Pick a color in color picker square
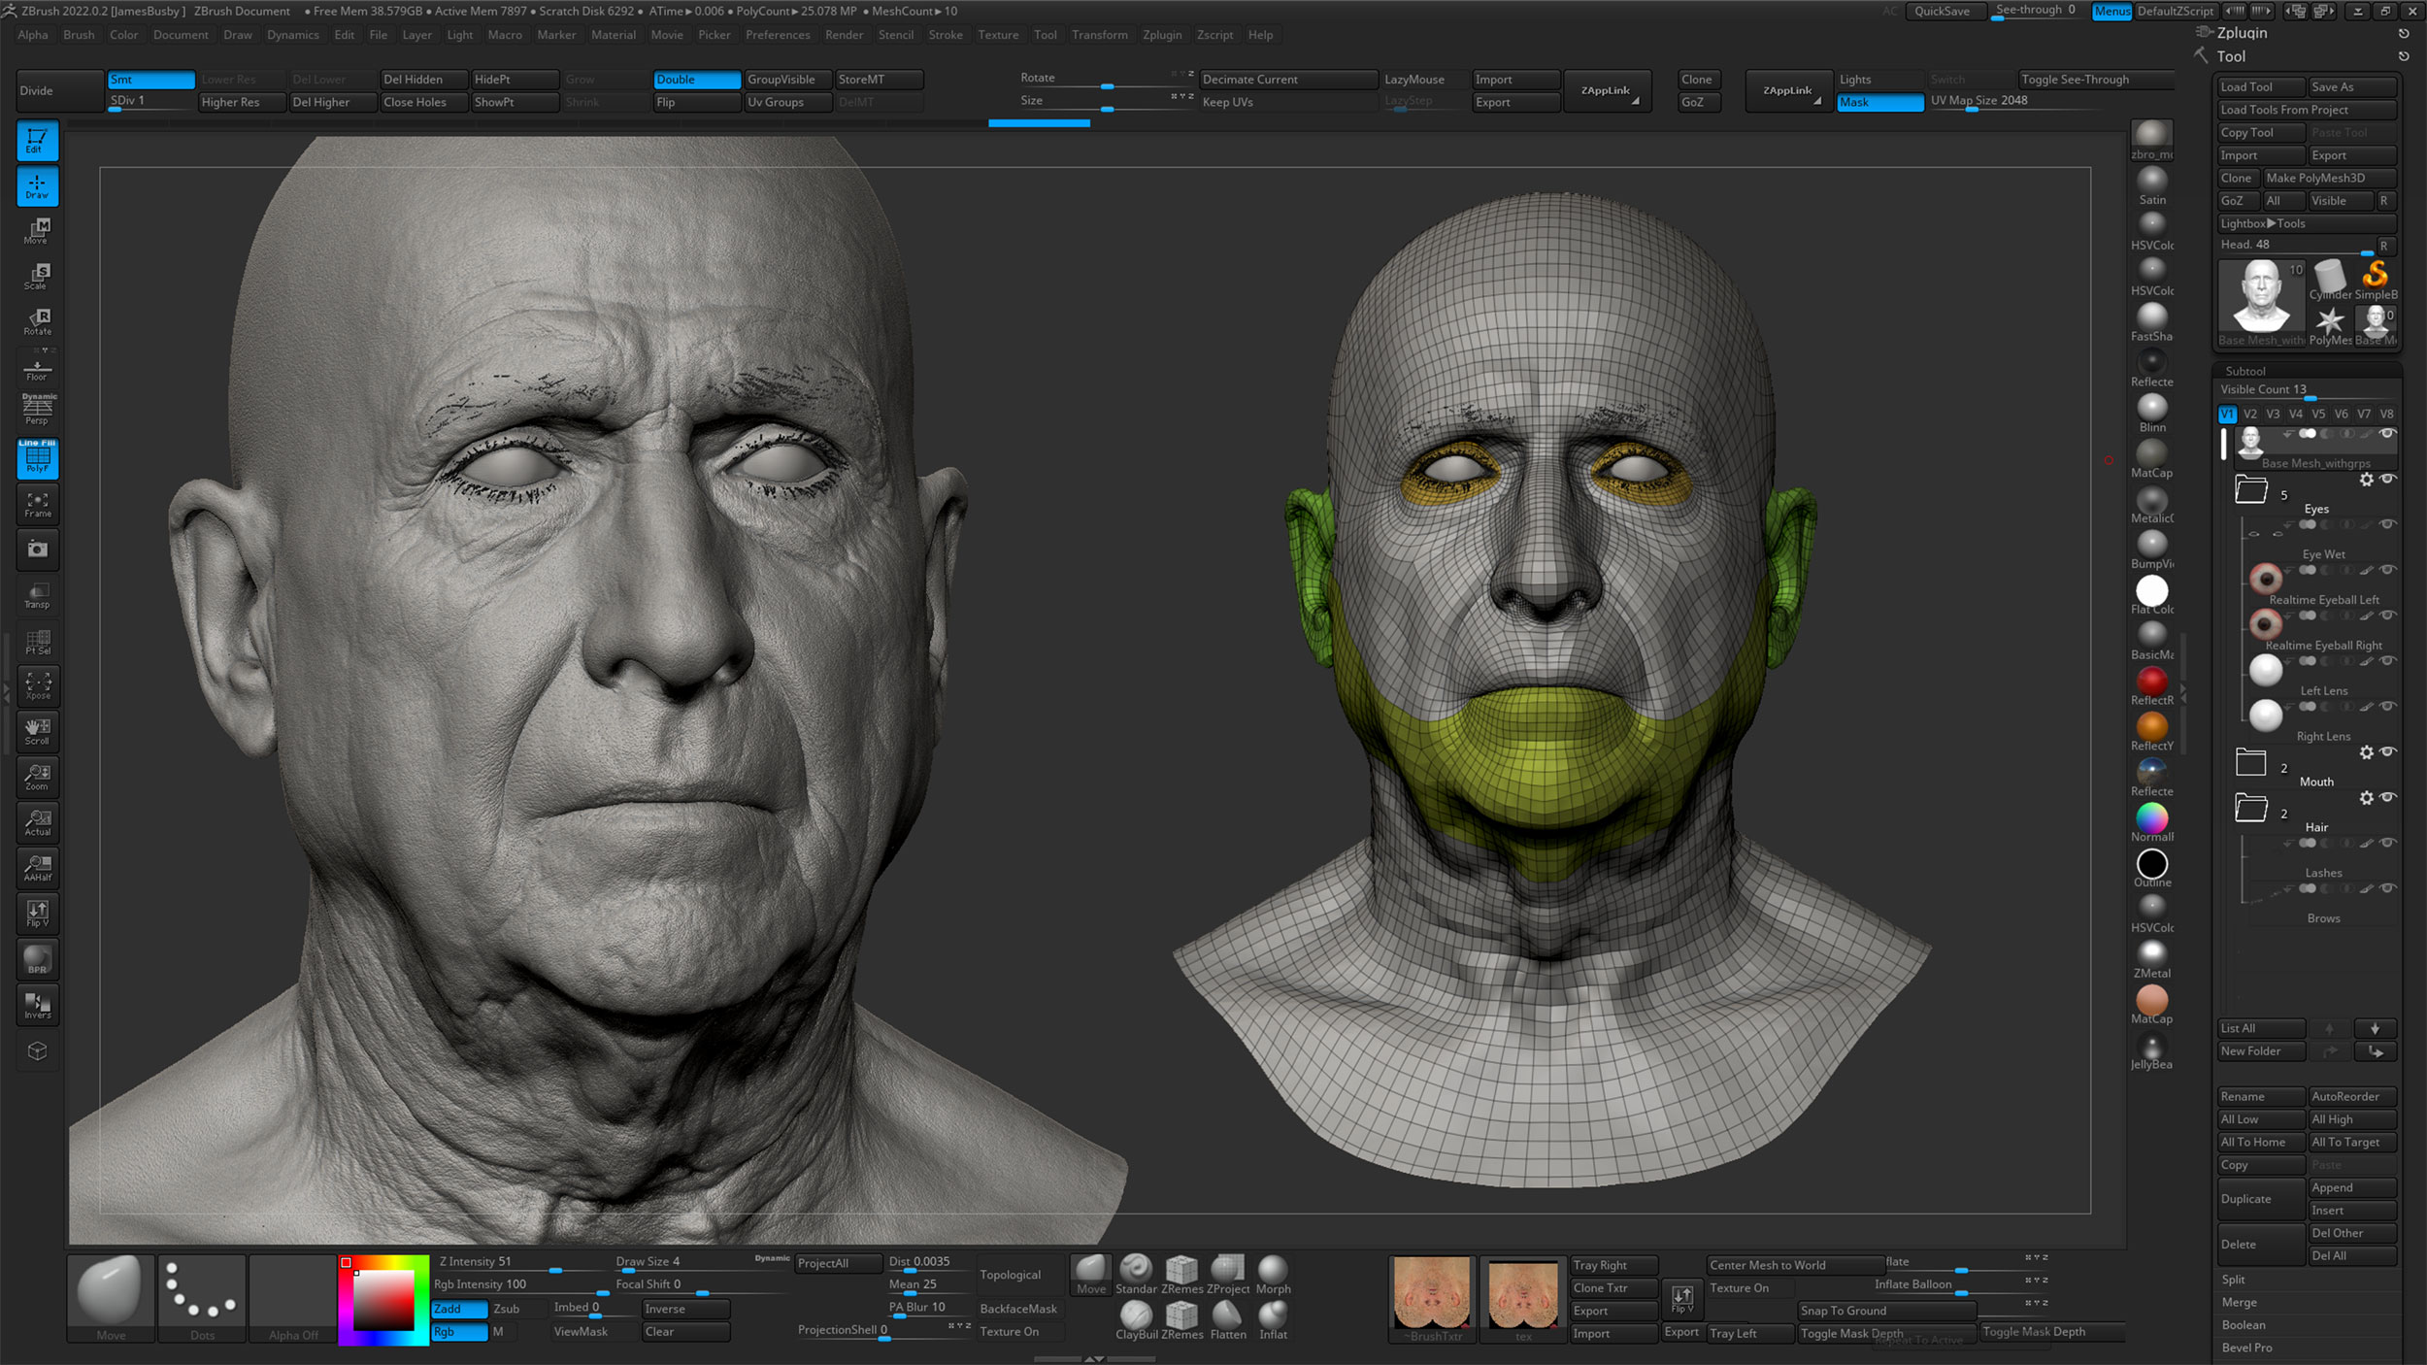 point(382,1301)
